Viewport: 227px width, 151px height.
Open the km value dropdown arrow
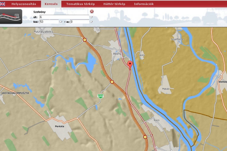click(60, 22)
